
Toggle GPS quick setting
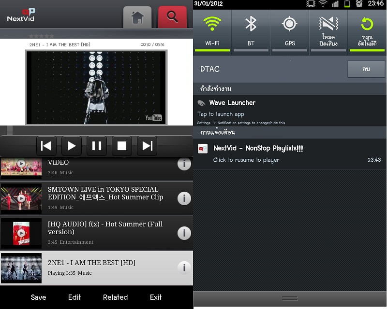[289, 32]
